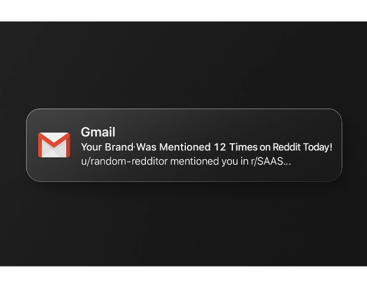
Task: Click the trailing ellipsis of the preview text
Action: 287,162
